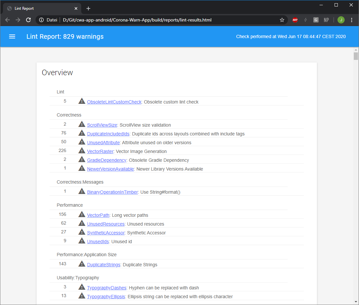
Task: Open the UnusedResources link
Action: point(106,224)
